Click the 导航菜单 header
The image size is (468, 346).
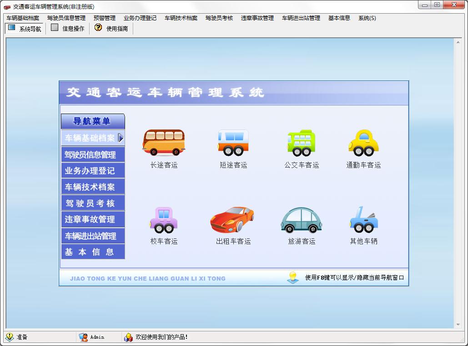tap(93, 121)
